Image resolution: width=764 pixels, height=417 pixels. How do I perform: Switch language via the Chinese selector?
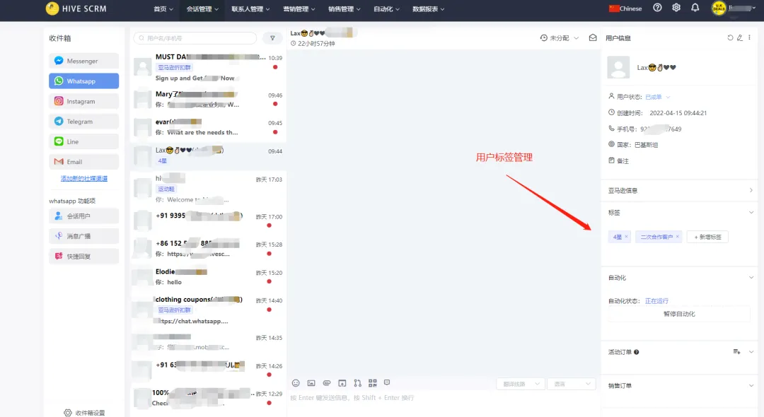coord(625,8)
